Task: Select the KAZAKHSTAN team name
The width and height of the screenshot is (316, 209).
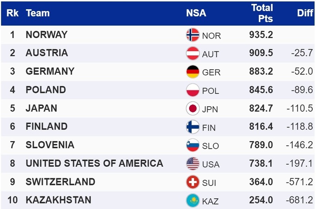Action: tap(59, 201)
